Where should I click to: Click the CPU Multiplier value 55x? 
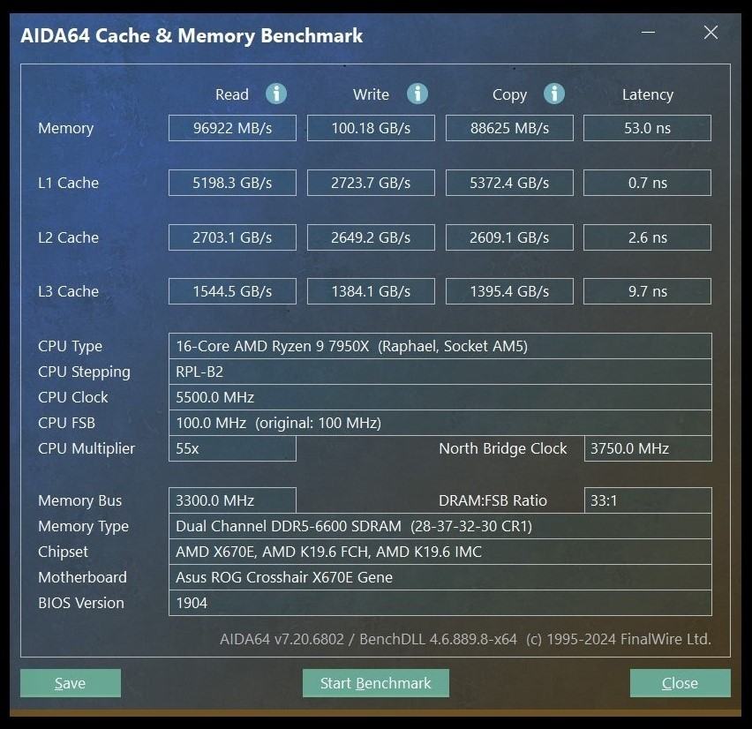(232, 448)
